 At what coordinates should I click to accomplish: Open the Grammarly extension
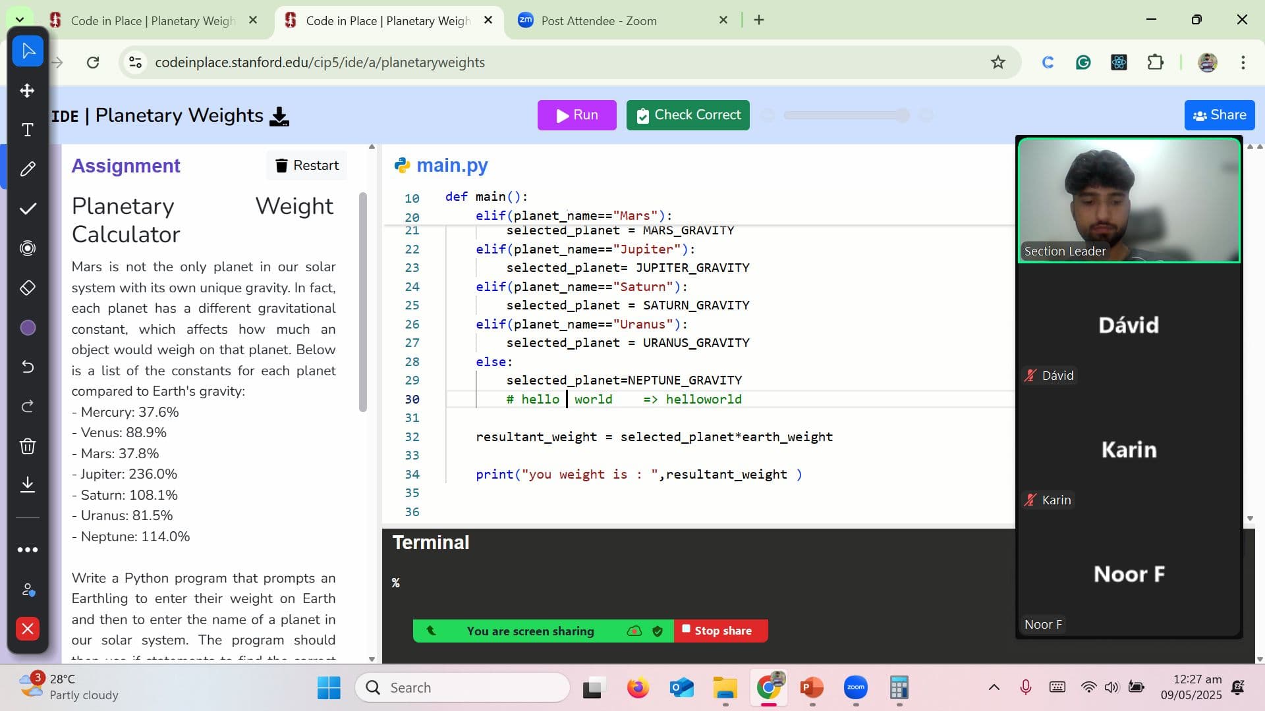1082,63
